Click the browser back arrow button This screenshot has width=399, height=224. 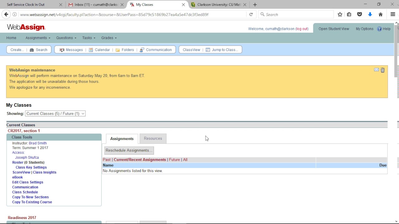pyautogui.click(x=6, y=14)
